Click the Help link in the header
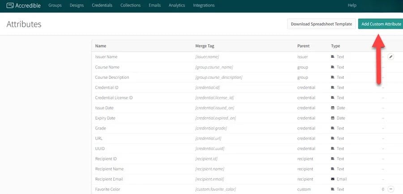Screen dimensions: 403x194 pos(352,5)
